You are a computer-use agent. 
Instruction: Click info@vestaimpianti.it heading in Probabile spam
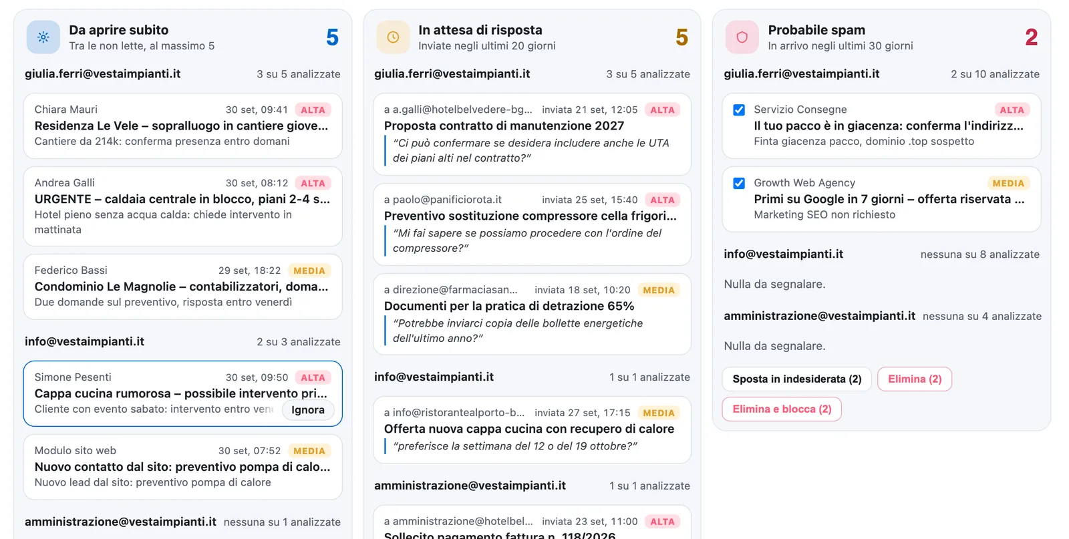click(x=784, y=254)
